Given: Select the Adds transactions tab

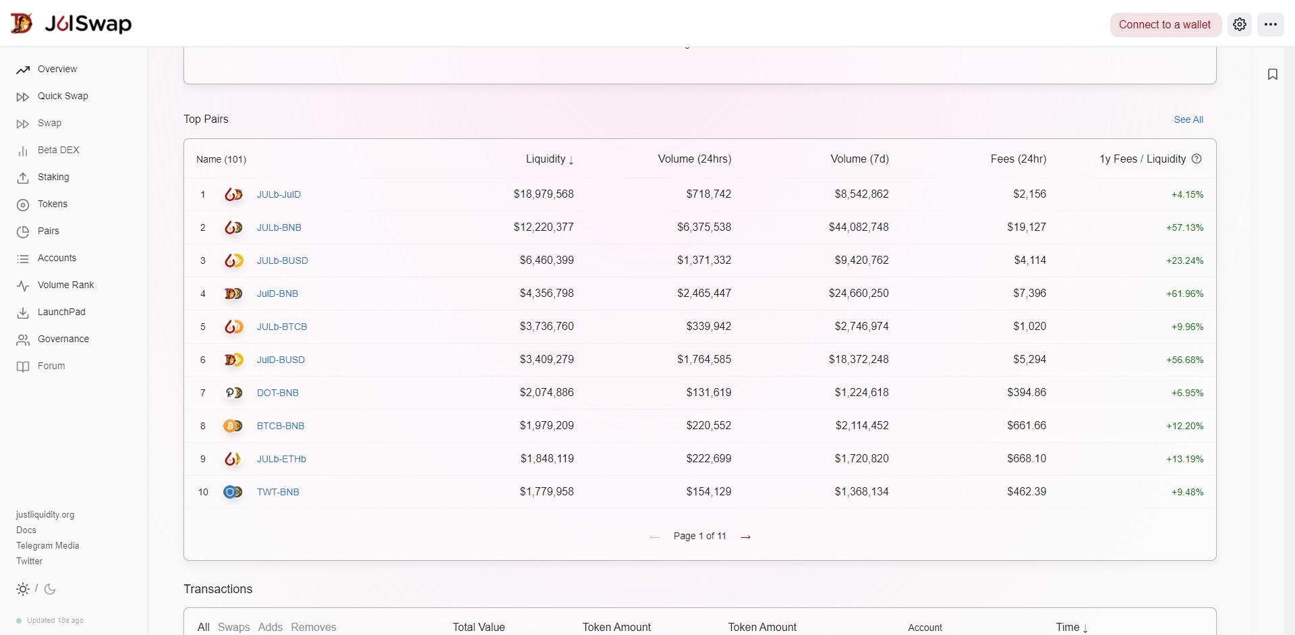Looking at the screenshot, I should (x=270, y=627).
